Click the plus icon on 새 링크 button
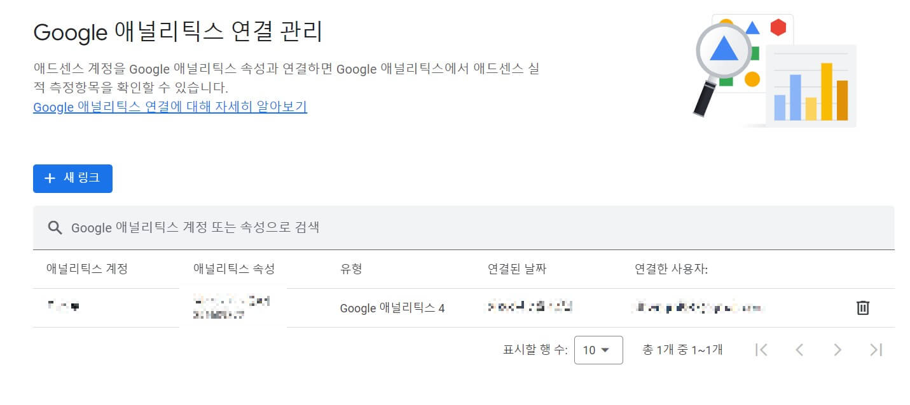This screenshot has height=405, width=910. (x=50, y=178)
